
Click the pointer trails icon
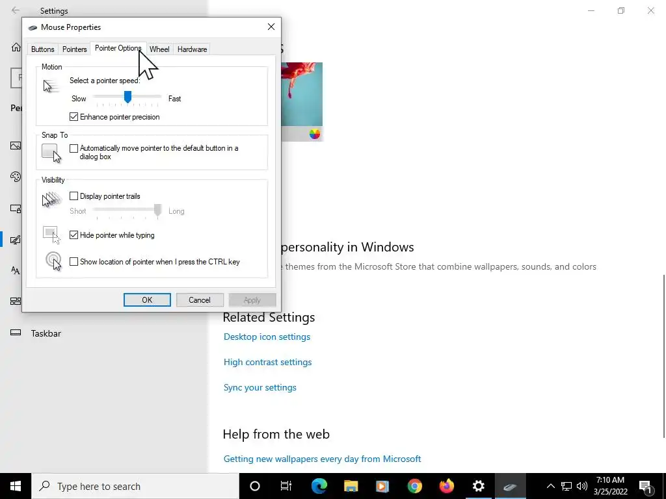pos(52,199)
